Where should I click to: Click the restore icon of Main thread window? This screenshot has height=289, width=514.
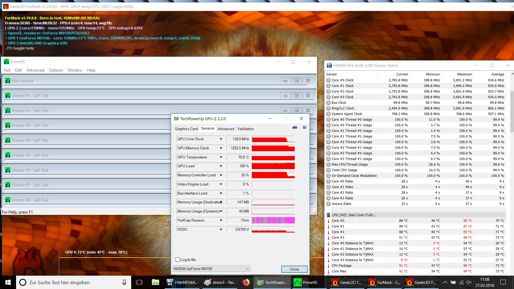(297, 81)
